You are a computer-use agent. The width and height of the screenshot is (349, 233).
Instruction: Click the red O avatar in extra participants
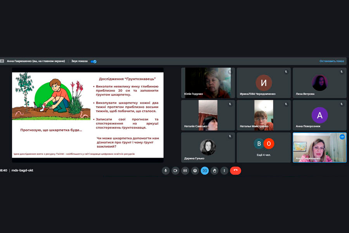tap(269, 144)
